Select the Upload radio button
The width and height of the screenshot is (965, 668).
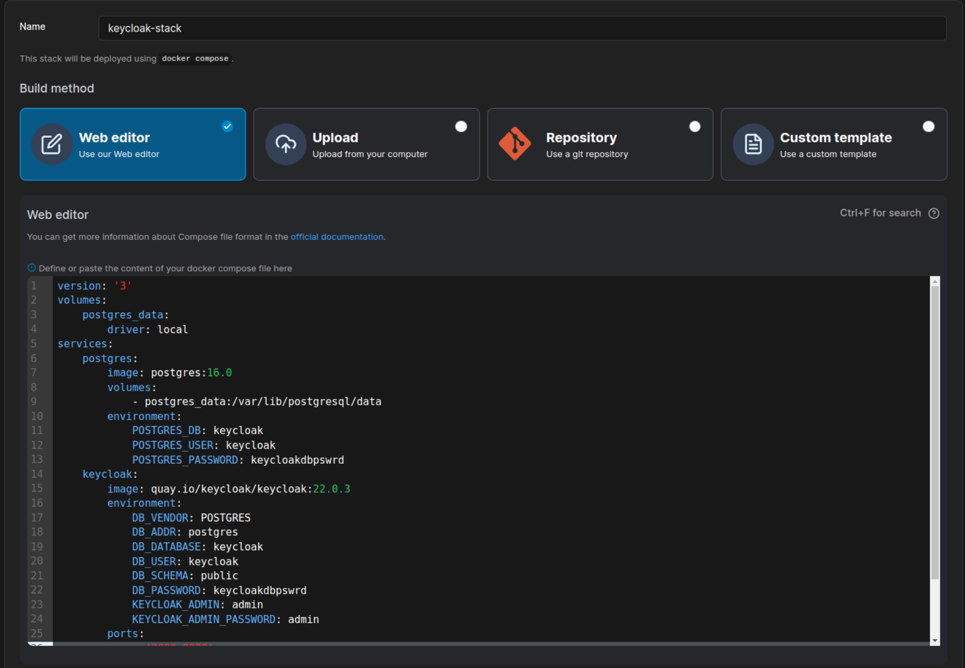tap(461, 126)
